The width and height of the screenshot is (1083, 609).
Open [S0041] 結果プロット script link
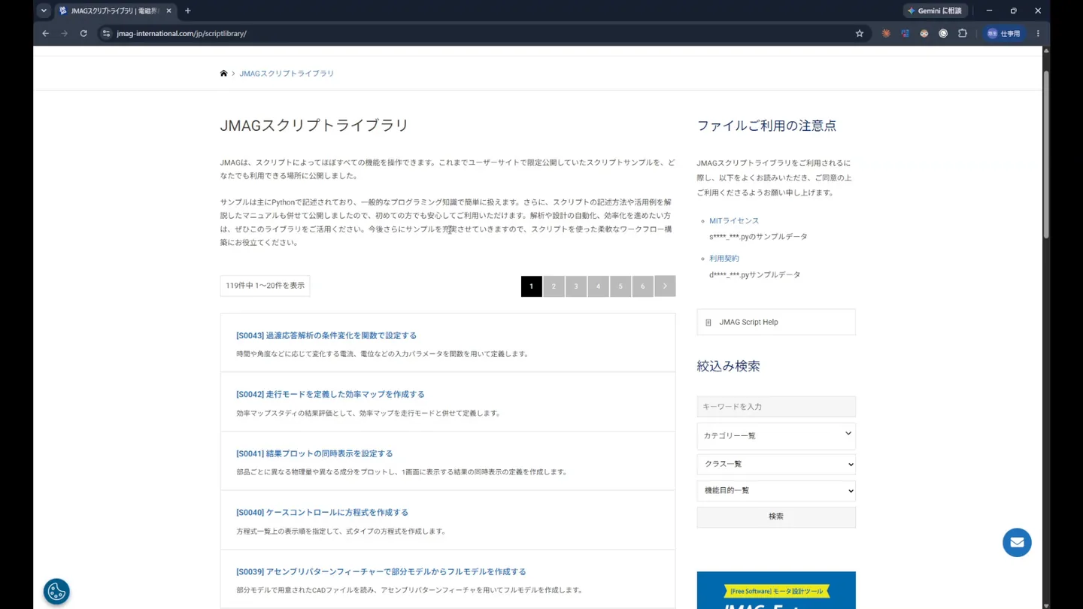(314, 453)
